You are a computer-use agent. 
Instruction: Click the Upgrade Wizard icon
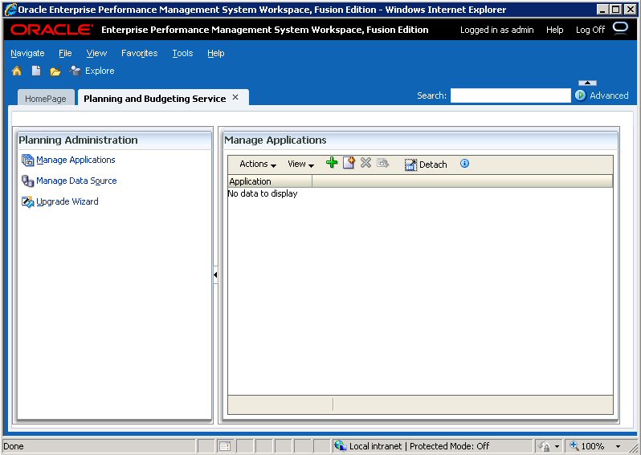point(28,201)
